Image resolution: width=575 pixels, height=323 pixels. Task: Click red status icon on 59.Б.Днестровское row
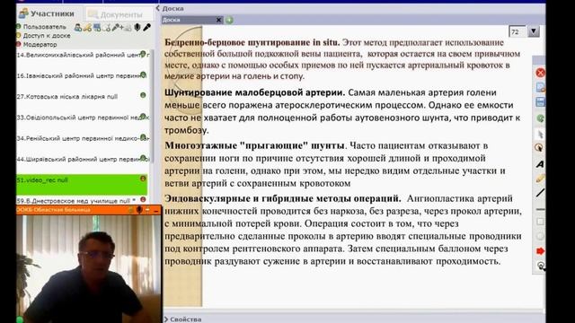(143, 199)
